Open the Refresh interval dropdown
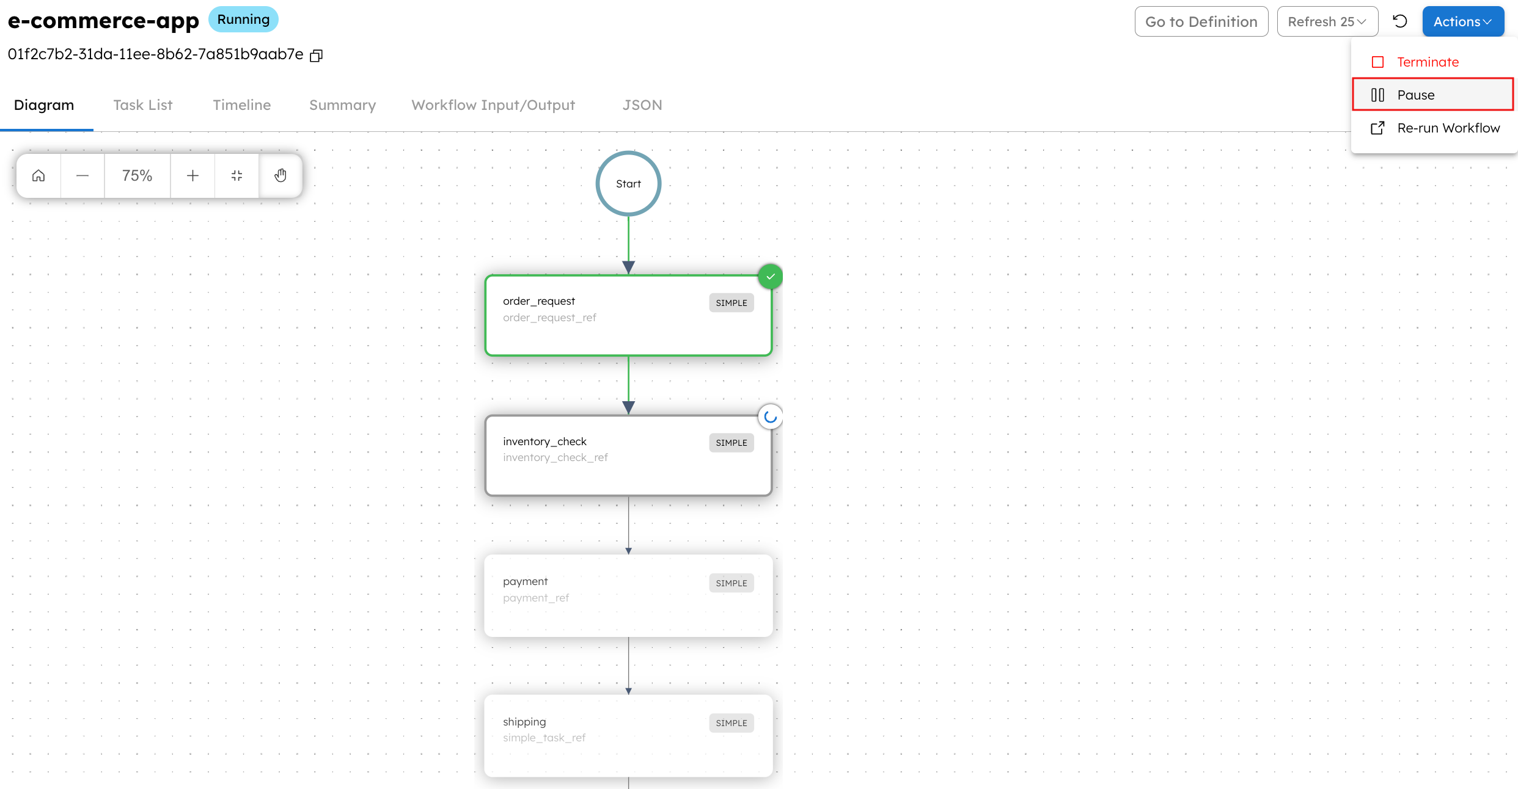The image size is (1518, 789). 1327,21
